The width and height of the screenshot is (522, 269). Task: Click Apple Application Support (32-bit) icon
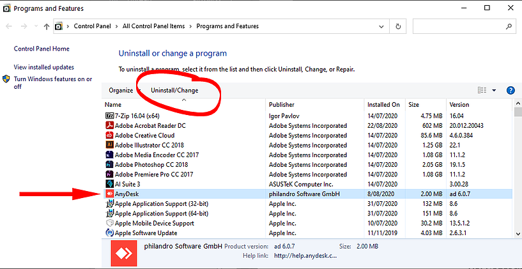click(x=109, y=203)
